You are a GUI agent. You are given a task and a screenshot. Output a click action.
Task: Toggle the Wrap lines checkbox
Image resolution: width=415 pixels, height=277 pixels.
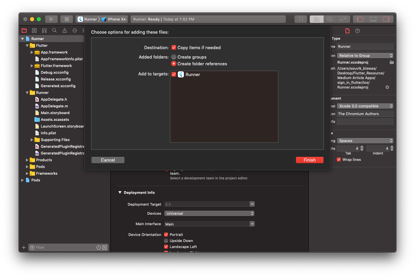pos(339,160)
